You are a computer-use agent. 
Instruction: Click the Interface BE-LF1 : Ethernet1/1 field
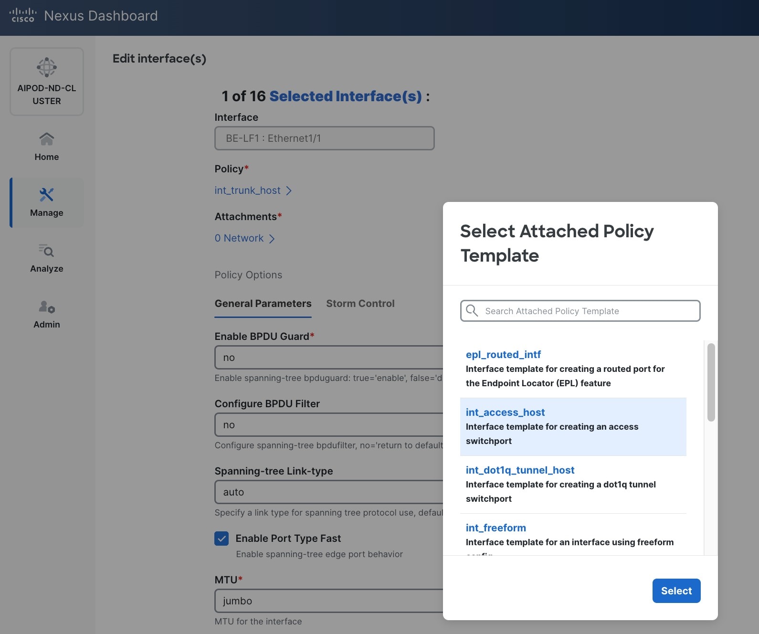coord(325,138)
